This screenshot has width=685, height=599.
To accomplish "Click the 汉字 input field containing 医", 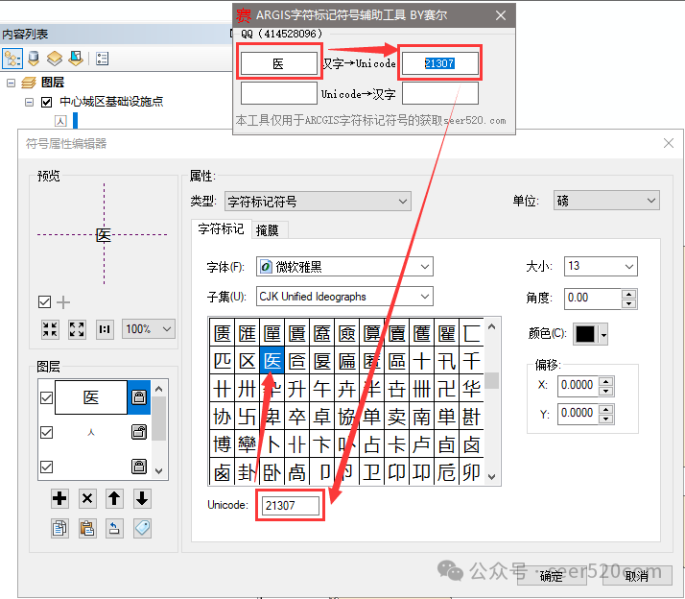I will coord(279,63).
